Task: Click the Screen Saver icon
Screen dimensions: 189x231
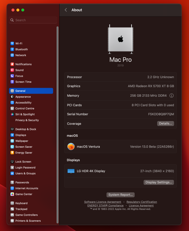Action: 12,147
